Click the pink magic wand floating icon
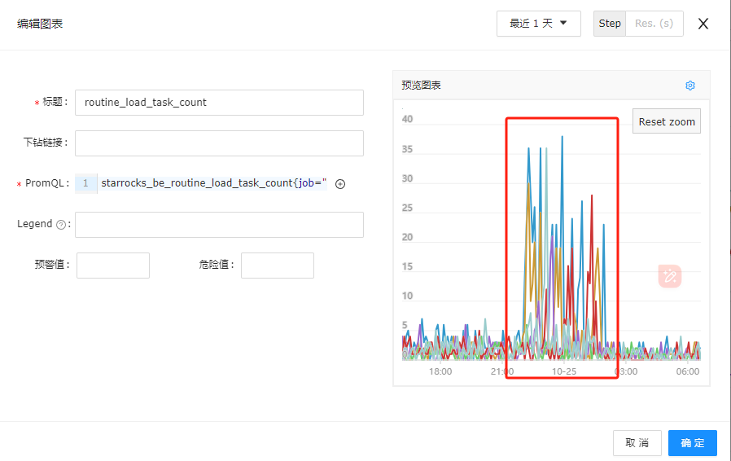 (x=670, y=276)
